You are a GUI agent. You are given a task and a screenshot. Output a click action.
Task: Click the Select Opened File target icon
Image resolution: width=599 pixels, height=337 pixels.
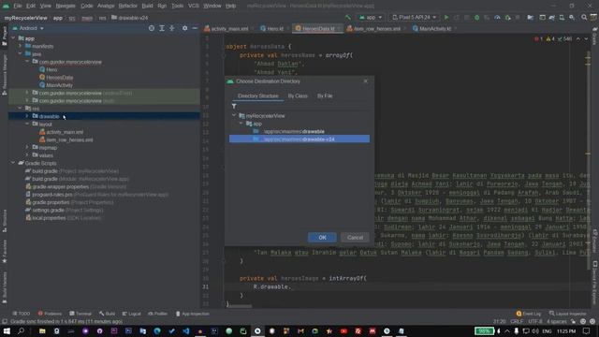[x=152, y=28]
